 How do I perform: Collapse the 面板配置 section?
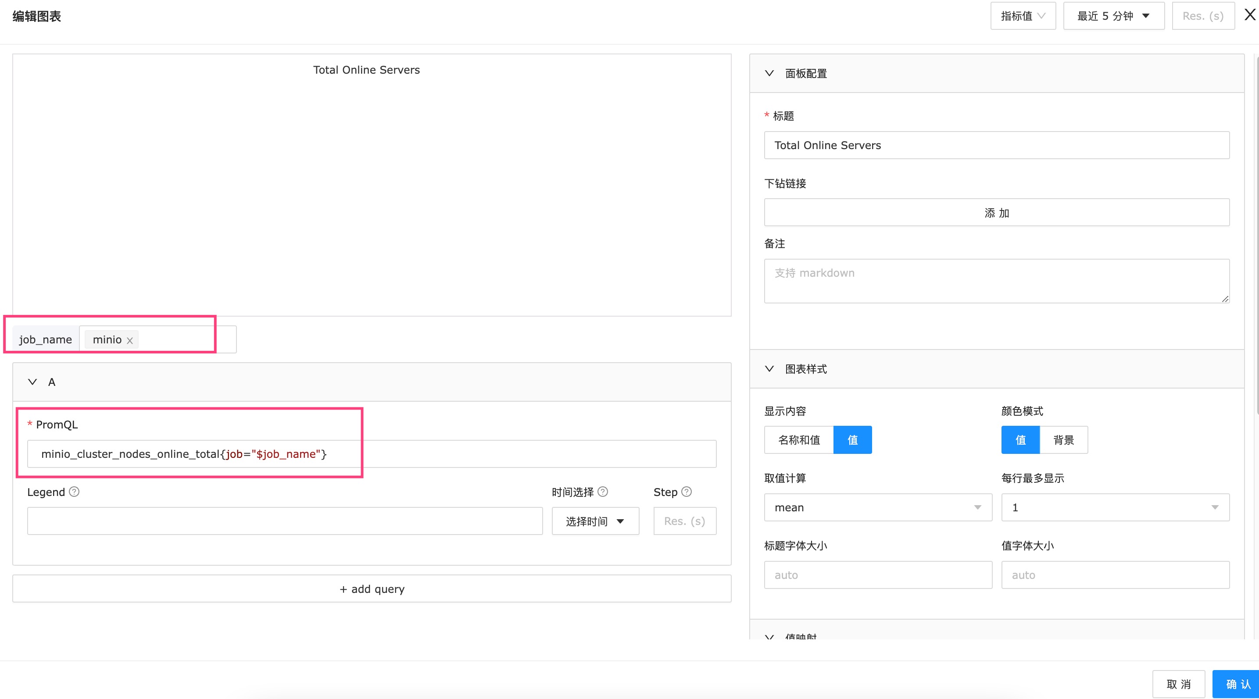click(x=769, y=73)
